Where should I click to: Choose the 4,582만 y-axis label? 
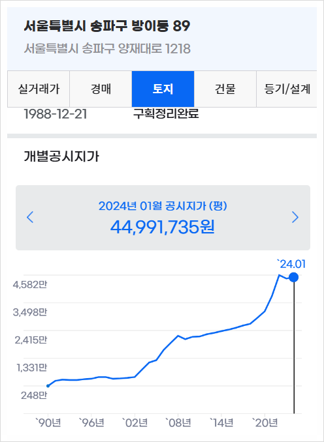coord(29,285)
